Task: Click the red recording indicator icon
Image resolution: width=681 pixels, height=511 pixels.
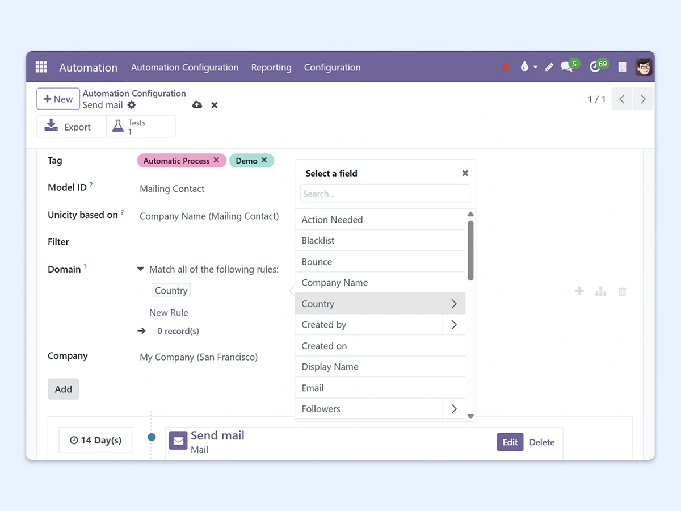Action: coord(506,67)
